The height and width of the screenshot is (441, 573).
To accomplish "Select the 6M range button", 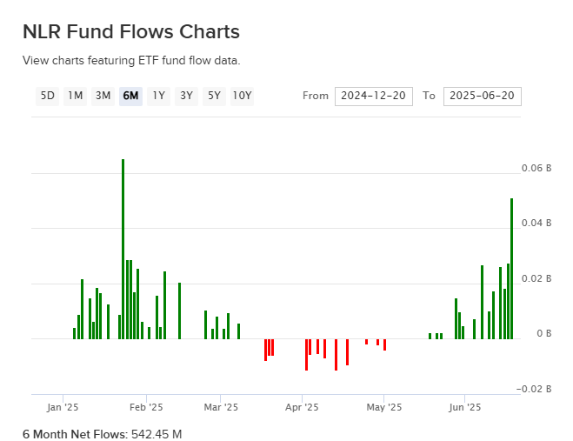I will [x=131, y=96].
